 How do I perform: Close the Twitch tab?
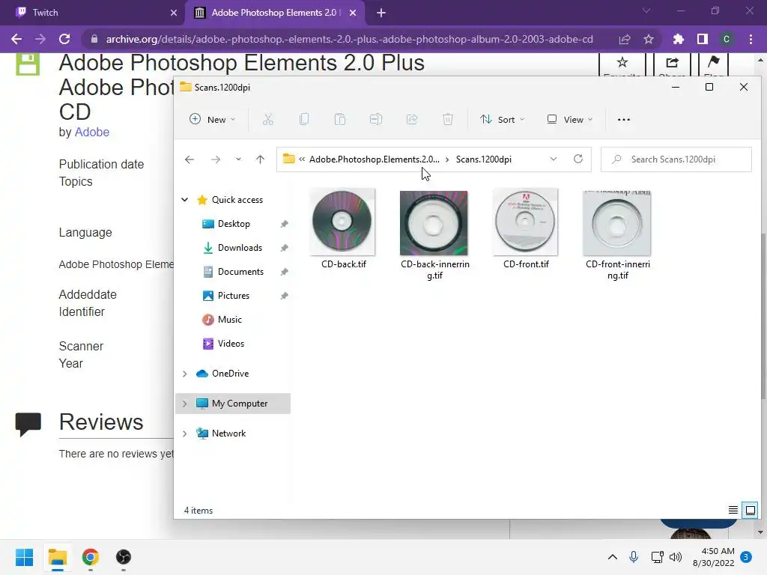(173, 13)
